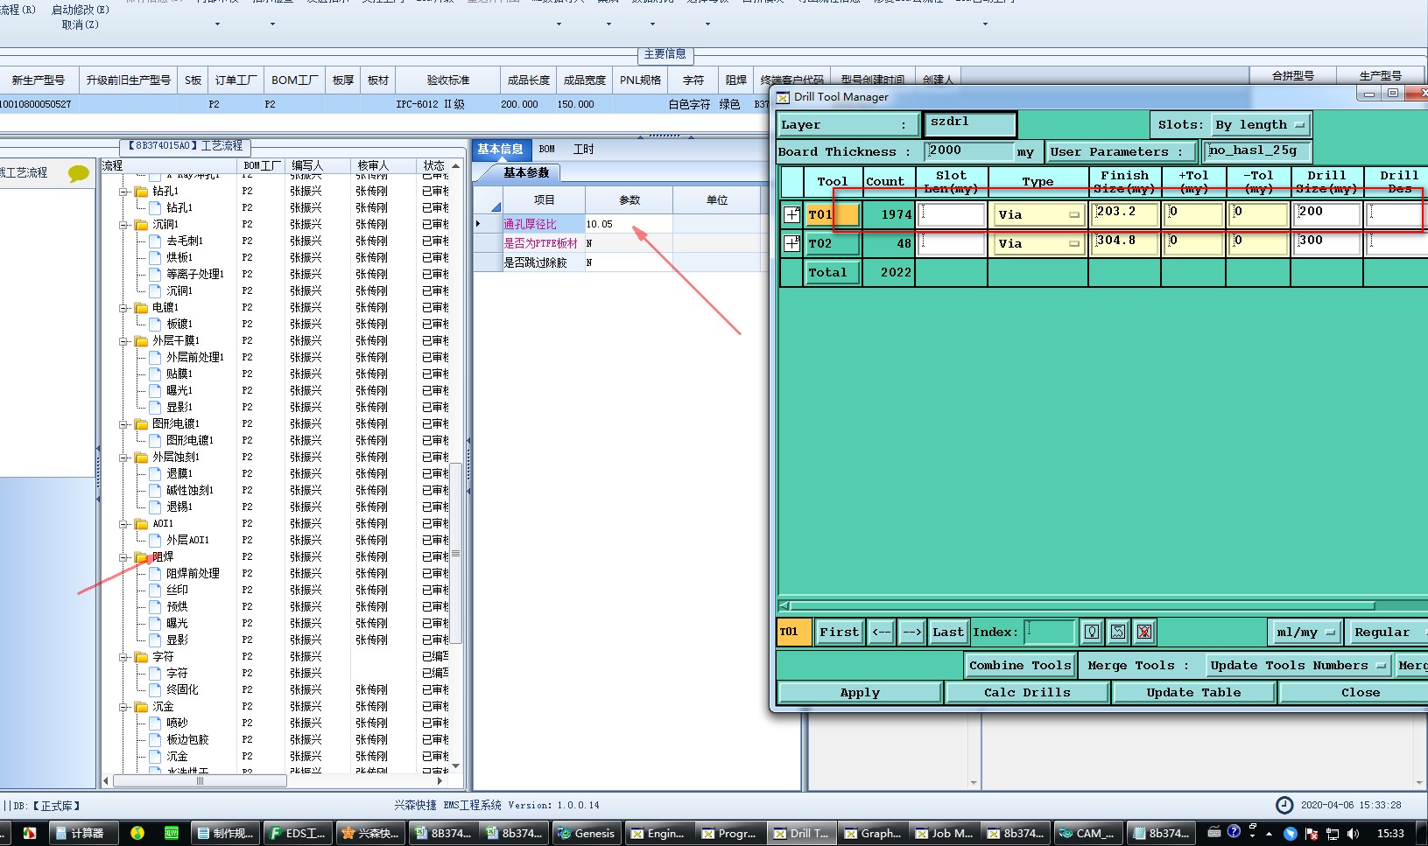This screenshot has height=846, width=1428.
Task: Click the refresh-style icon next to the lightbulb
Action: (x=1118, y=632)
